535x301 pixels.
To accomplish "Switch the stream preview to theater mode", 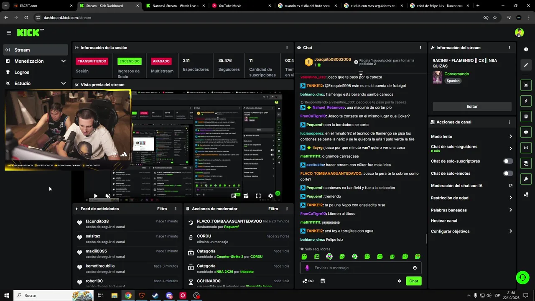I will click(x=246, y=196).
